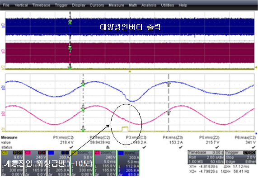Open the Z2 zoom trace descriptor
Image resolution: width=258 pixels, height=178 pixels.
[x=105, y=163]
